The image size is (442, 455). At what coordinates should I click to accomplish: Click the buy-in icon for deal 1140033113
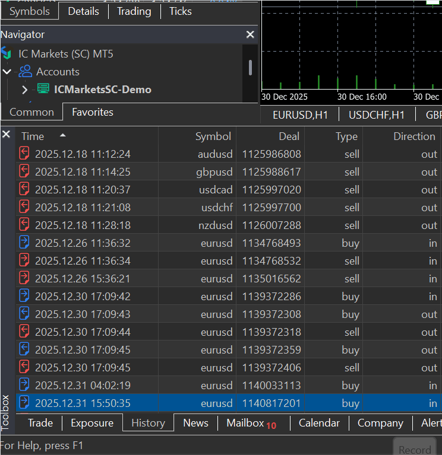(x=24, y=385)
